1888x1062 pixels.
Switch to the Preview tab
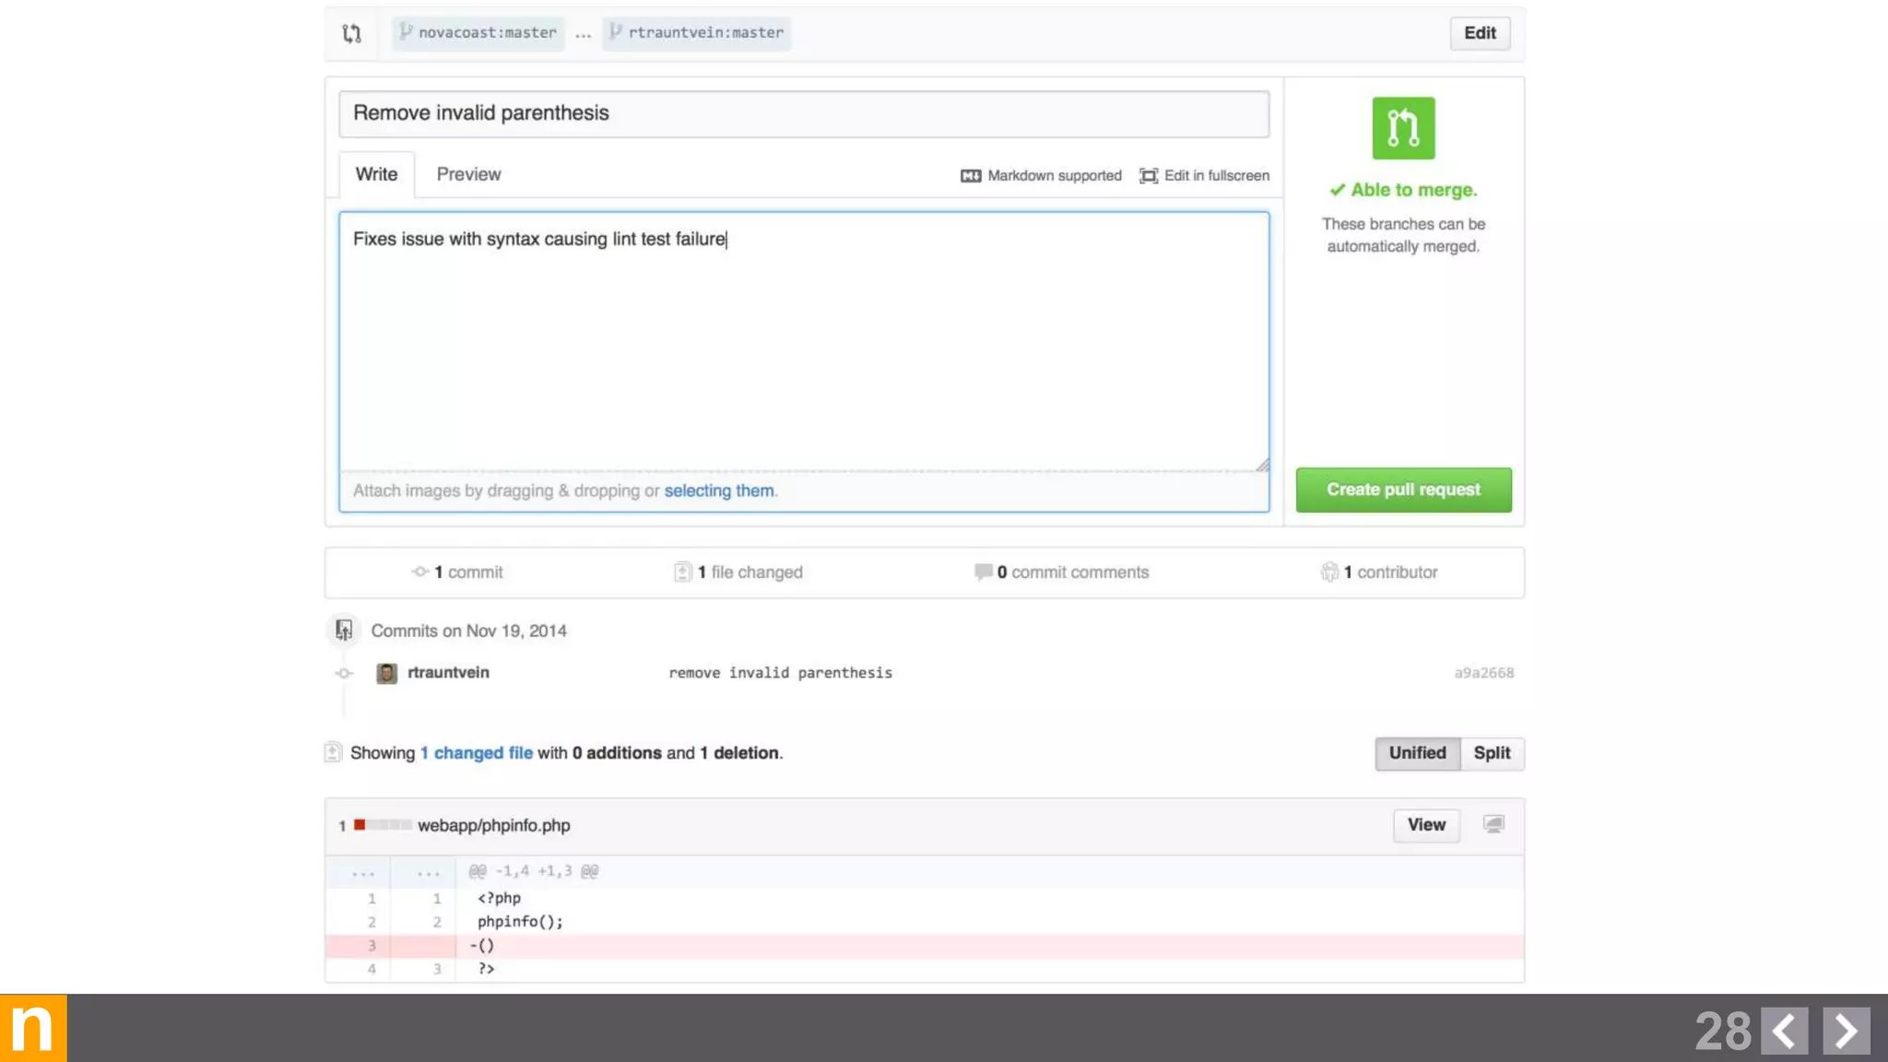468,174
